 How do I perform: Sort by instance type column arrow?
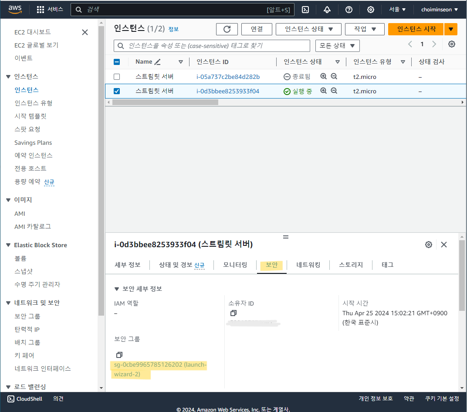pyautogui.click(x=403, y=62)
